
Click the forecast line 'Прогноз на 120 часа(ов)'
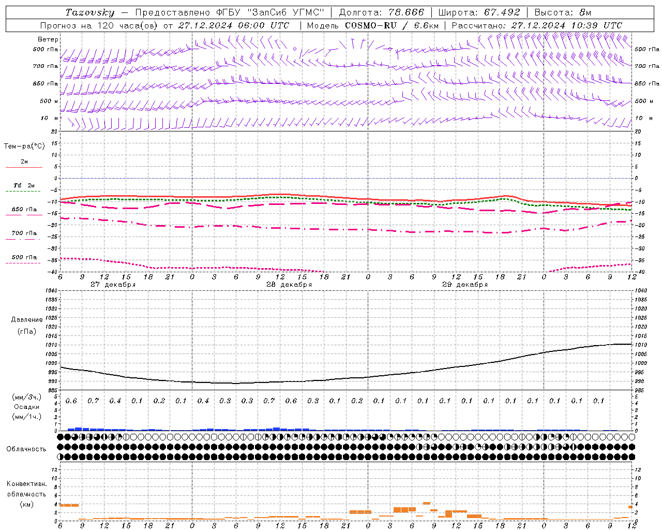pos(99,25)
